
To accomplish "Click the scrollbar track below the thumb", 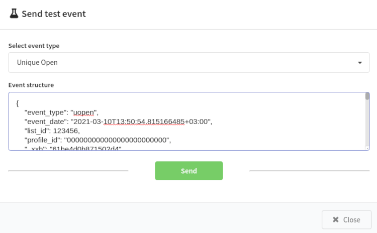I will point(367,123).
